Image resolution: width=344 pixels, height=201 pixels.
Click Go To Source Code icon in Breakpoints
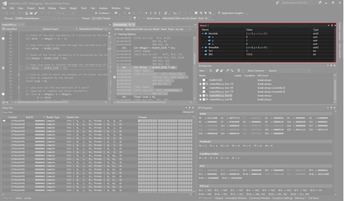tap(238, 71)
